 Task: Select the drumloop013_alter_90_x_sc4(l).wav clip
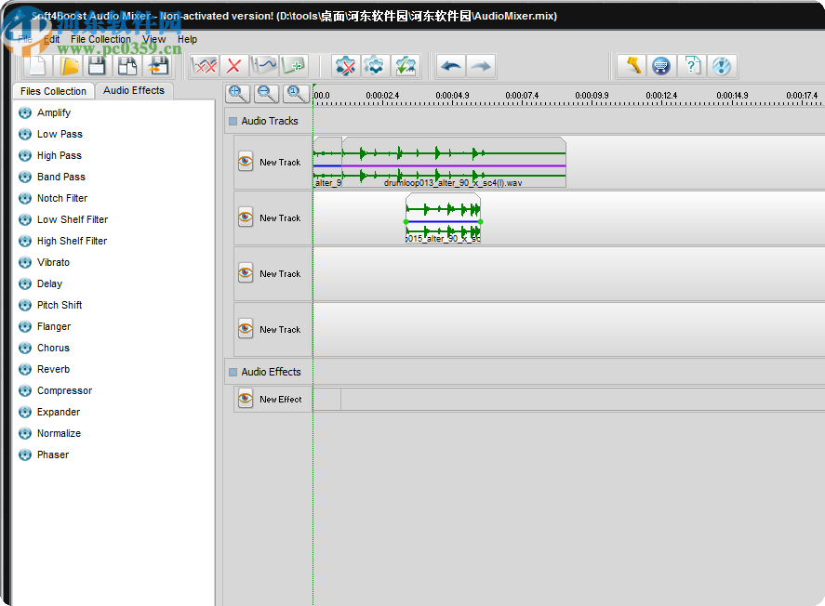454,163
